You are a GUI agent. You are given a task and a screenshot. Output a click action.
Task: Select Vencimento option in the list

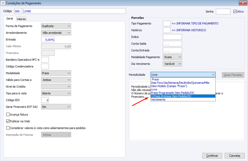pos(183,99)
